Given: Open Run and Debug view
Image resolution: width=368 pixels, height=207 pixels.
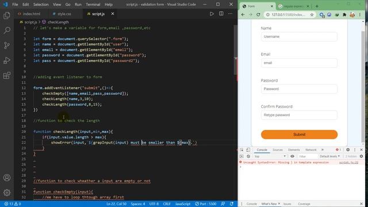Looking at the screenshot, I should pos(7,60).
